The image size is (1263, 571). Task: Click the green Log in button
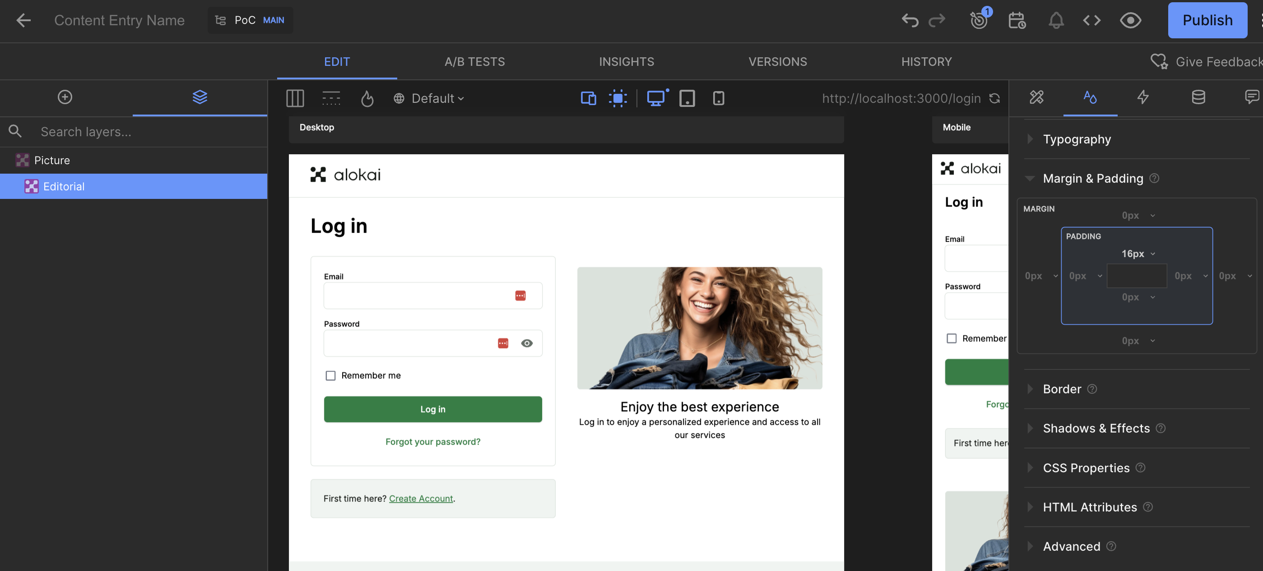point(432,409)
